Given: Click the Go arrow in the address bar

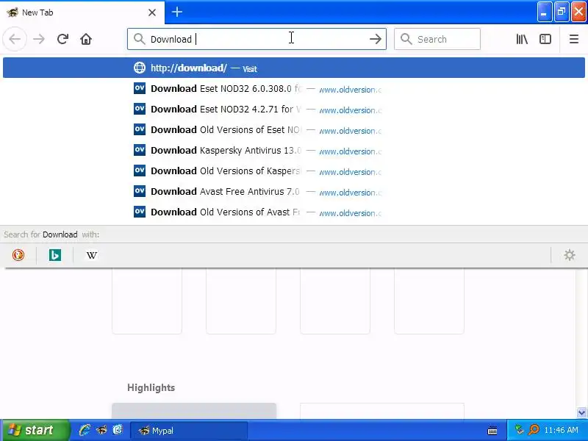Looking at the screenshot, I should point(375,39).
